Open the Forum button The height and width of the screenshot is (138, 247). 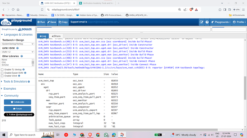coord(18,108)
